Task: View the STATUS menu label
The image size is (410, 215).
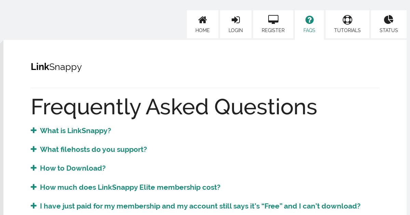Action: tap(389, 30)
